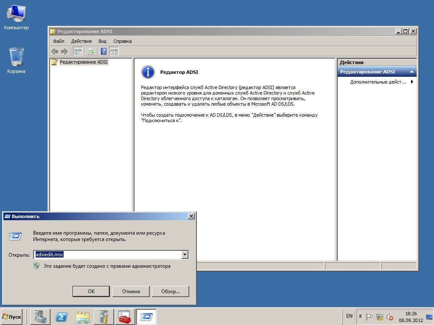Click the Действия pane header
The image size is (434, 325).
tap(377, 62)
